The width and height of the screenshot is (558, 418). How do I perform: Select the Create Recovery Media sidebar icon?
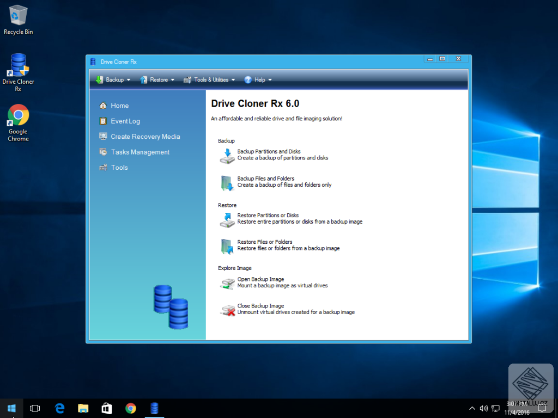click(103, 137)
